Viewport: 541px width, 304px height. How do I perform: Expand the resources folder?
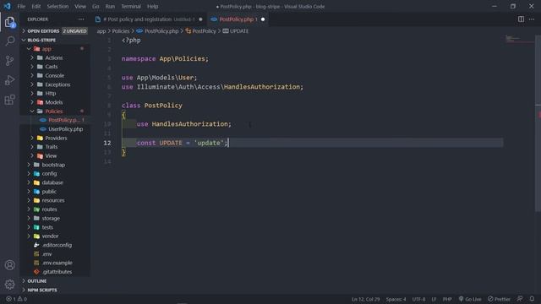coord(52,200)
